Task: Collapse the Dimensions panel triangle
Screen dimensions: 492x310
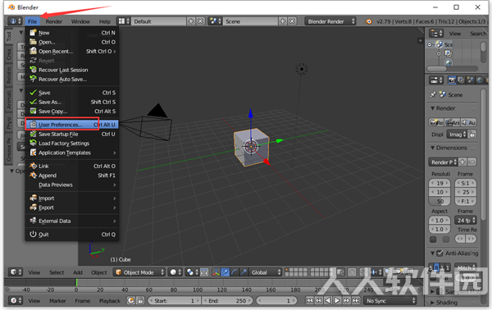Action: pos(433,148)
